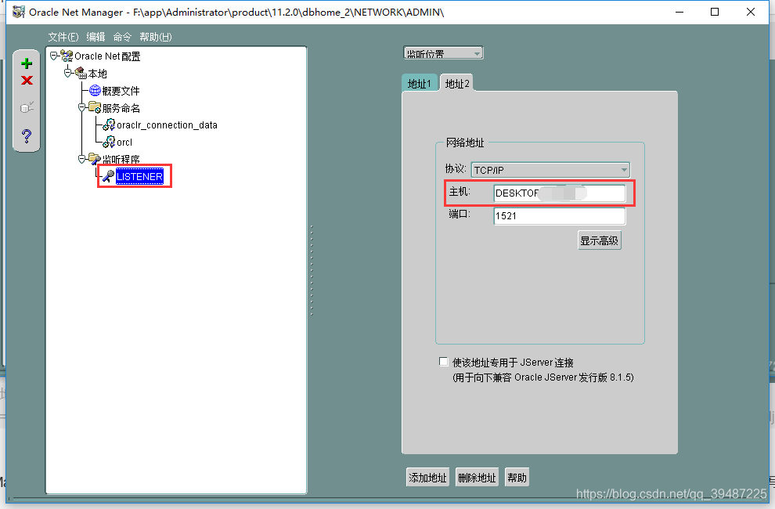775x509 pixels.
Task: Open the 帮助(H) menu
Action: (x=156, y=37)
